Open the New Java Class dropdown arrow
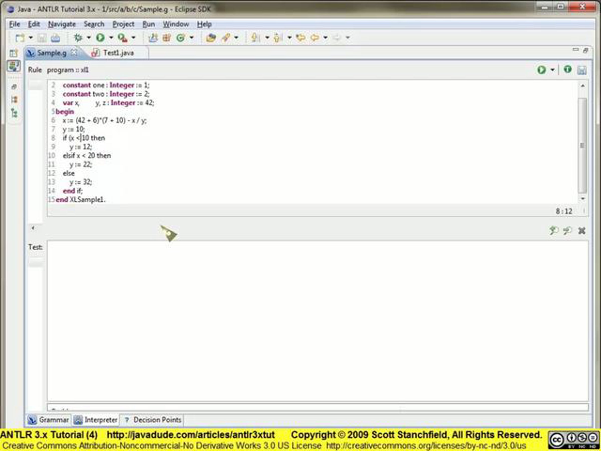The width and height of the screenshot is (601, 451). [192, 38]
